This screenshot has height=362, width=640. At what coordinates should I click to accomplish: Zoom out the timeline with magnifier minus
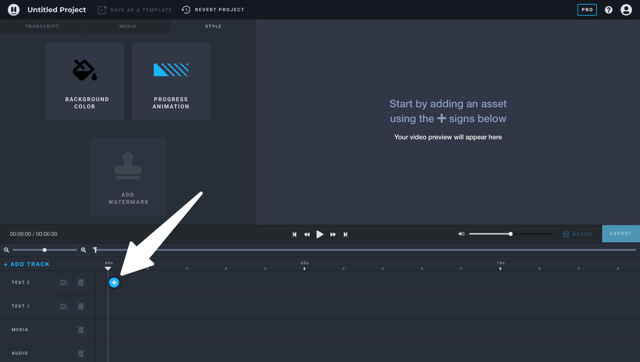pyautogui.click(x=6, y=250)
